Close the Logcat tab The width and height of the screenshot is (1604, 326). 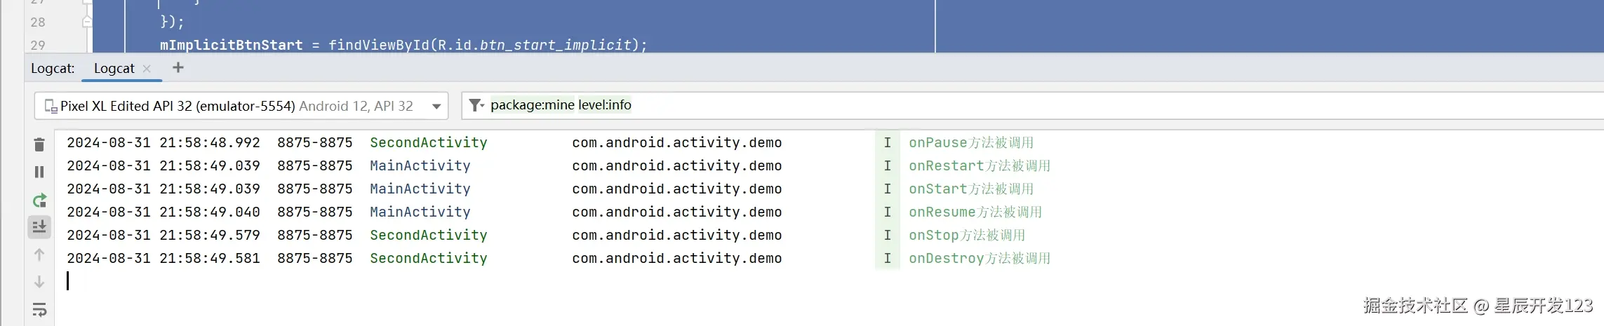tap(147, 68)
